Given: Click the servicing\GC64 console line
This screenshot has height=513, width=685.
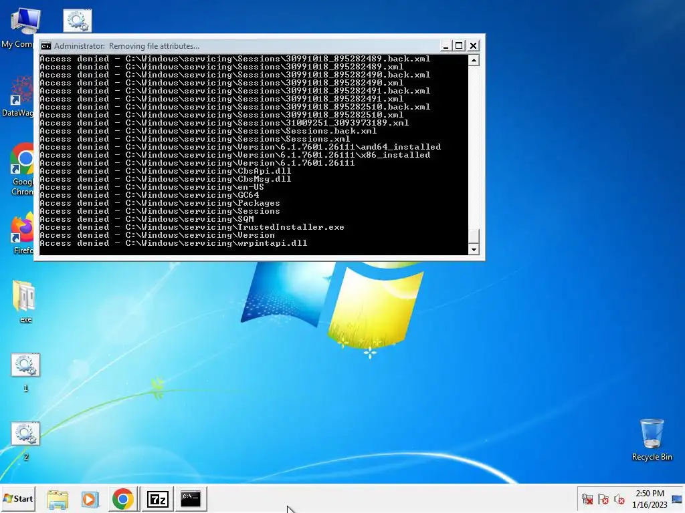Looking at the screenshot, I should [149, 195].
